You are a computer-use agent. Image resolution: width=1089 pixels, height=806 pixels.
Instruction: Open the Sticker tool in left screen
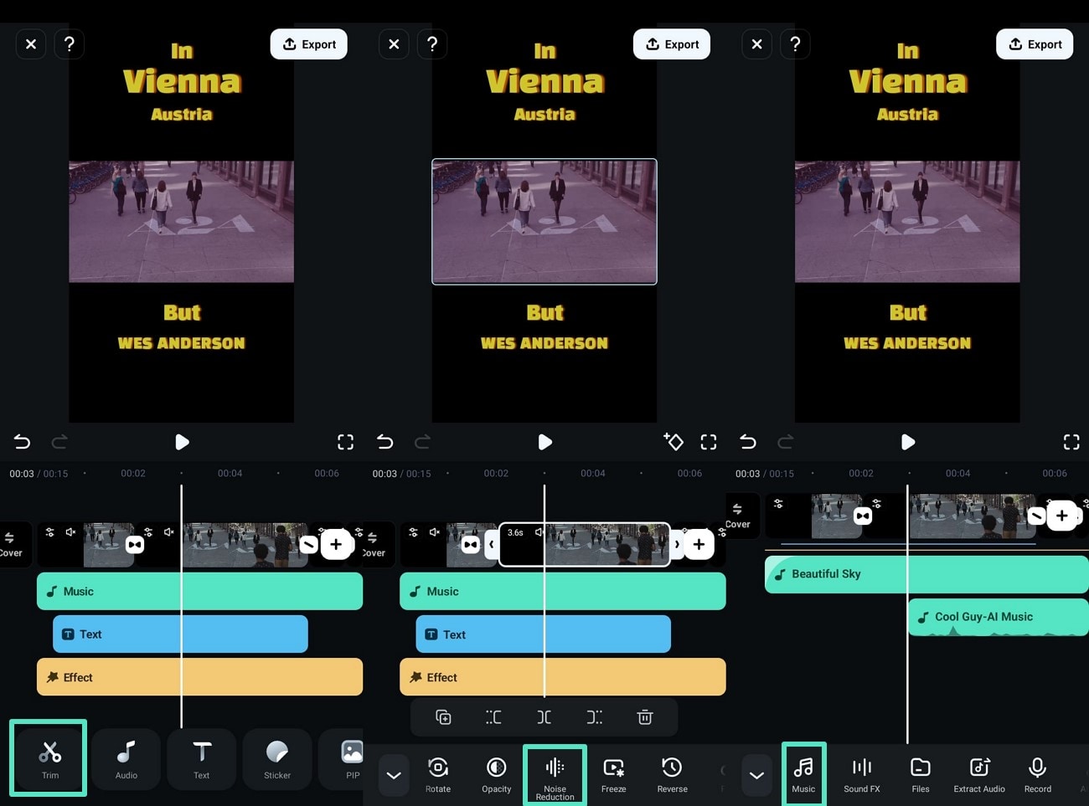point(277,757)
